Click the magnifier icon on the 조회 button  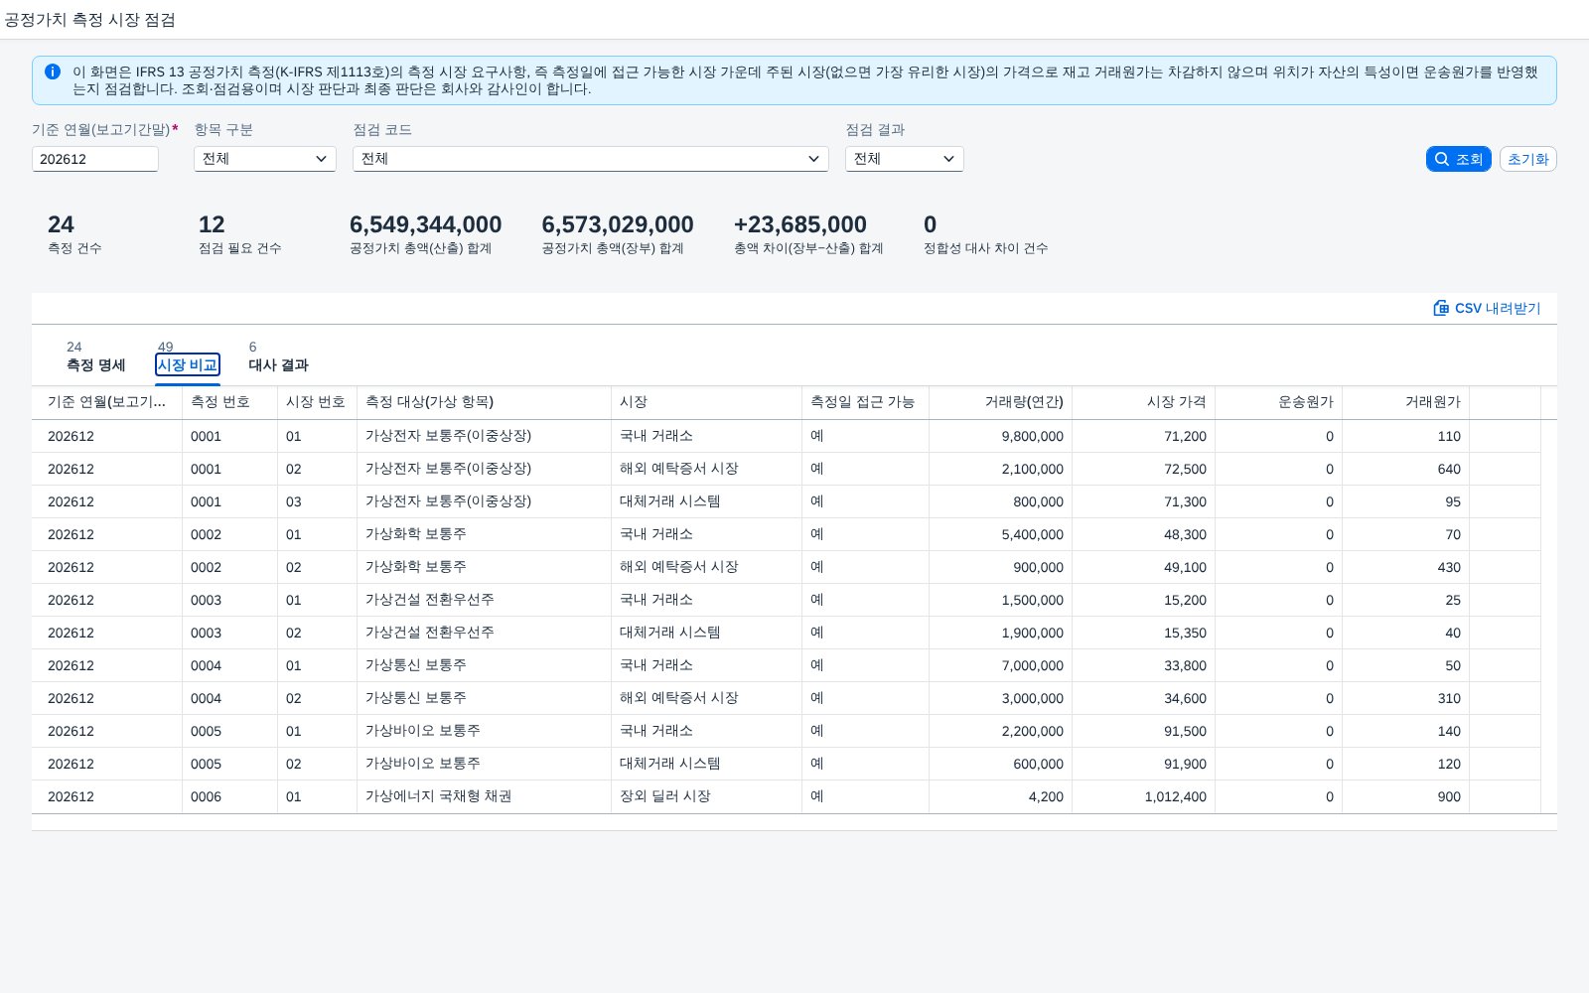tap(1442, 159)
